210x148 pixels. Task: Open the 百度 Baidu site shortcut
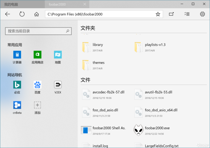[x=37, y=85]
